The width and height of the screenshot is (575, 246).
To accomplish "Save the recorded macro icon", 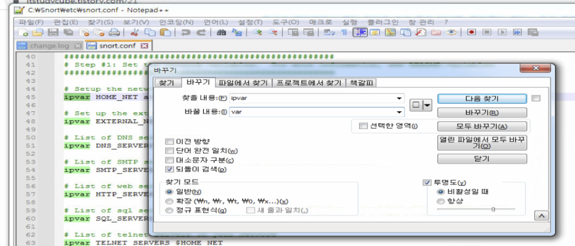I will (533, 33).
